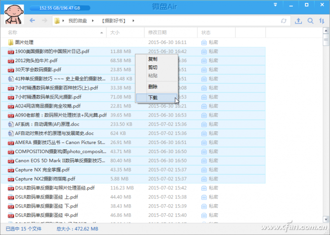Screen dimensions: 330x235
Task: Click 私密 status icon for COMPOSITION摄影构图
Action: pyautogui.click(x=204, y=152)
